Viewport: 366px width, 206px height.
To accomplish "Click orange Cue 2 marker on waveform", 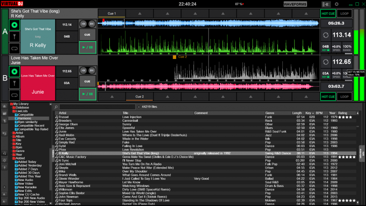I will tap(174, 57).
